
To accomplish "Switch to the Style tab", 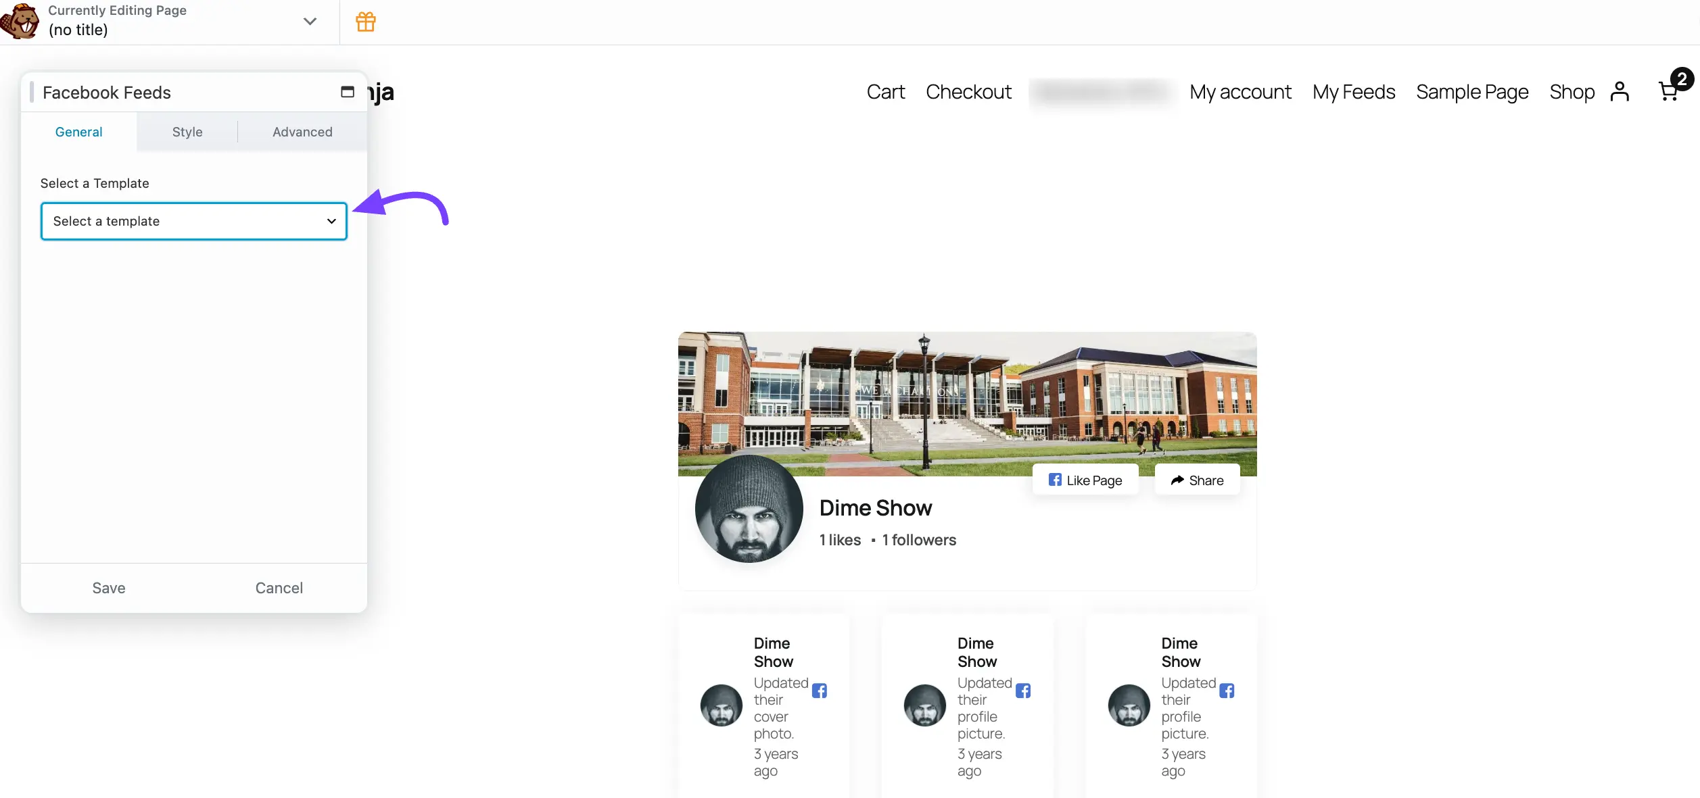I will (x=187, y=132).
